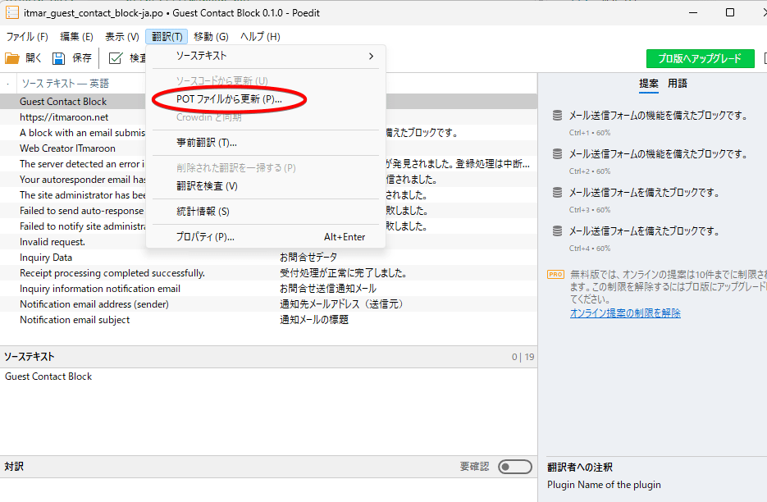Open the 表示 (V) menu
This screenshot has height=502, width=767.
point(121,37)
